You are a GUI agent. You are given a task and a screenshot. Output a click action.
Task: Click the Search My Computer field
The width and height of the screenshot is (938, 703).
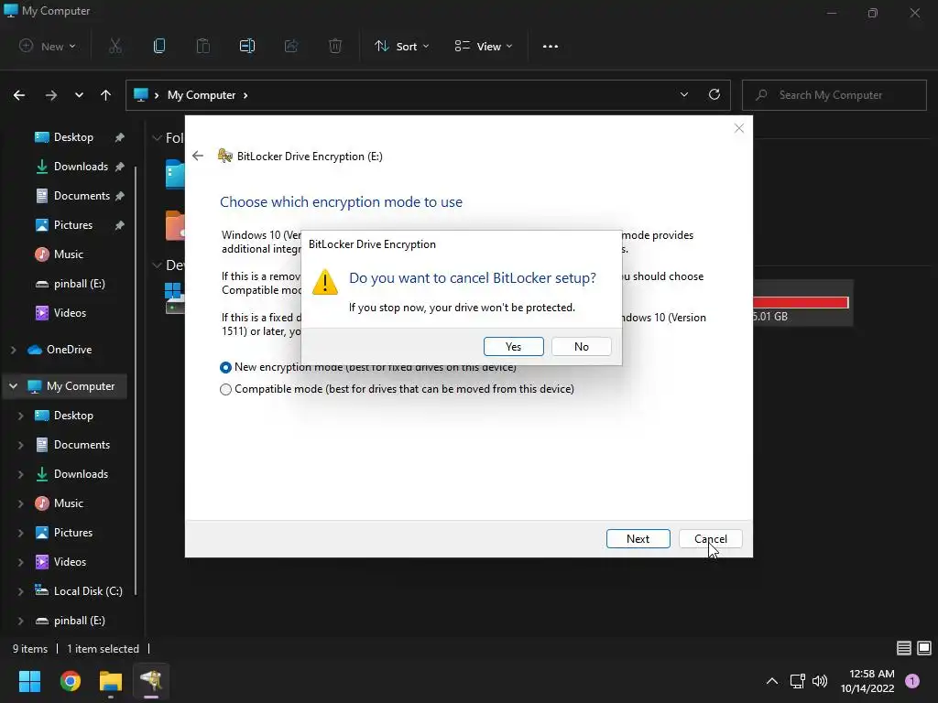(834, 95)
